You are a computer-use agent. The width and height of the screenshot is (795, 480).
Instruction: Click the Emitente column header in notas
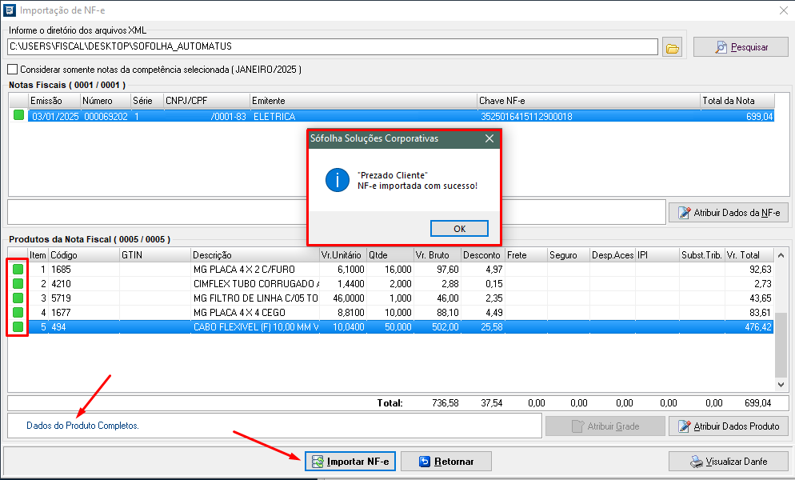[x=362, y=101]
